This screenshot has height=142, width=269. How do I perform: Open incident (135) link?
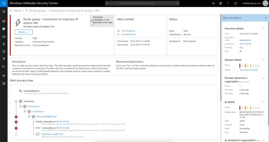click(52, 27)
